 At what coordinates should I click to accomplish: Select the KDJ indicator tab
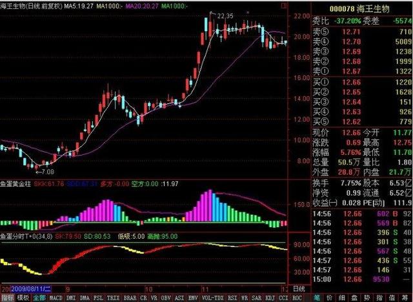(x=270, y=298)
